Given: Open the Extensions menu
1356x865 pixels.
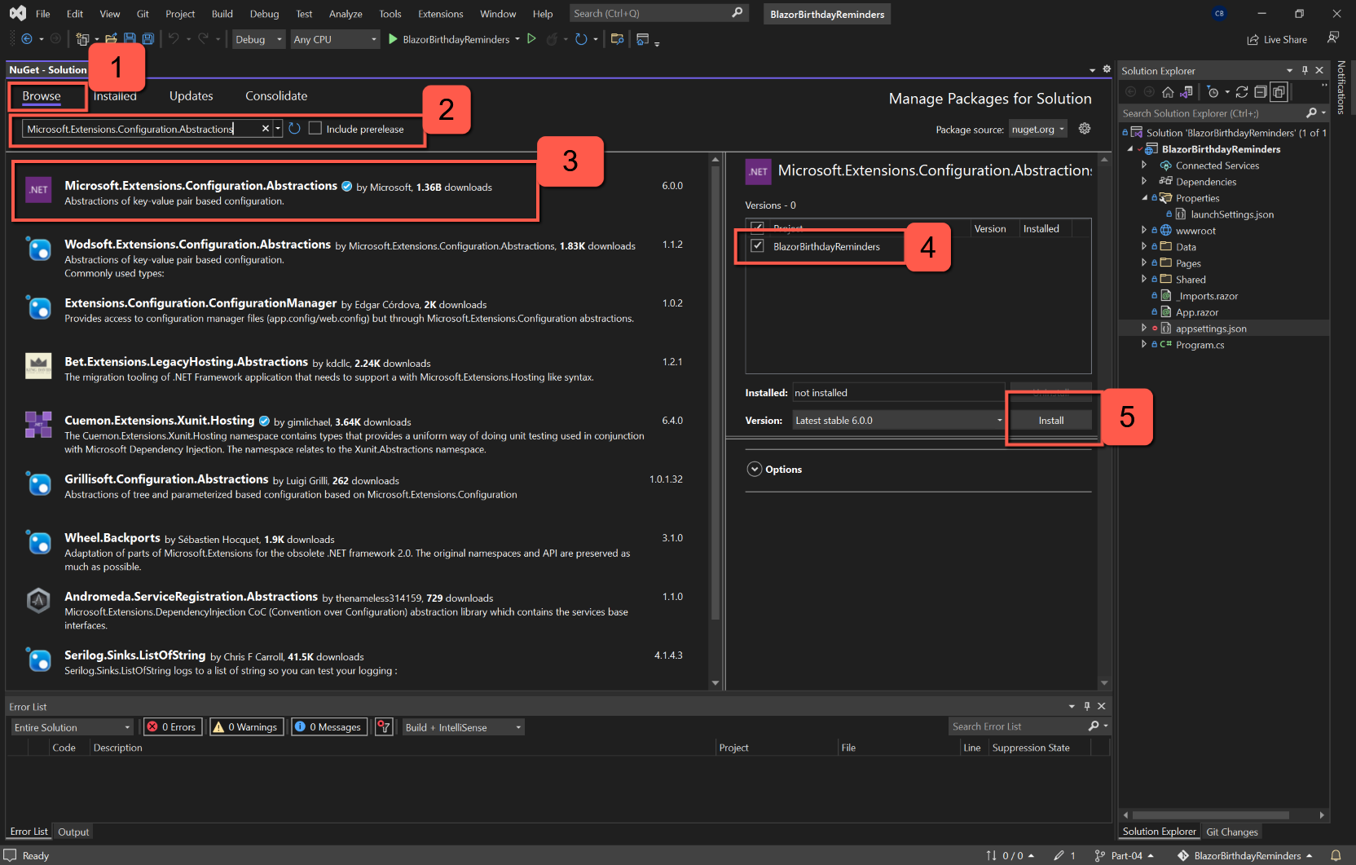Looking at the screenshot, I should (x=440, y=14).
